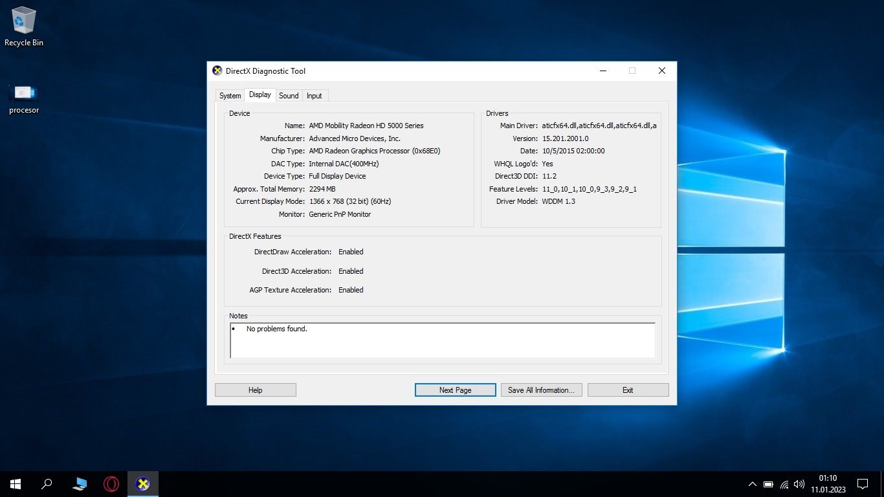Click driver version 15.201.2001.0

coord(566,138)
